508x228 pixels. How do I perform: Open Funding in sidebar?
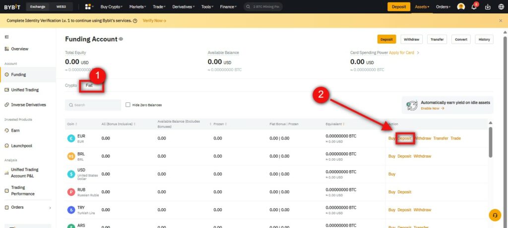coord(28,75)
